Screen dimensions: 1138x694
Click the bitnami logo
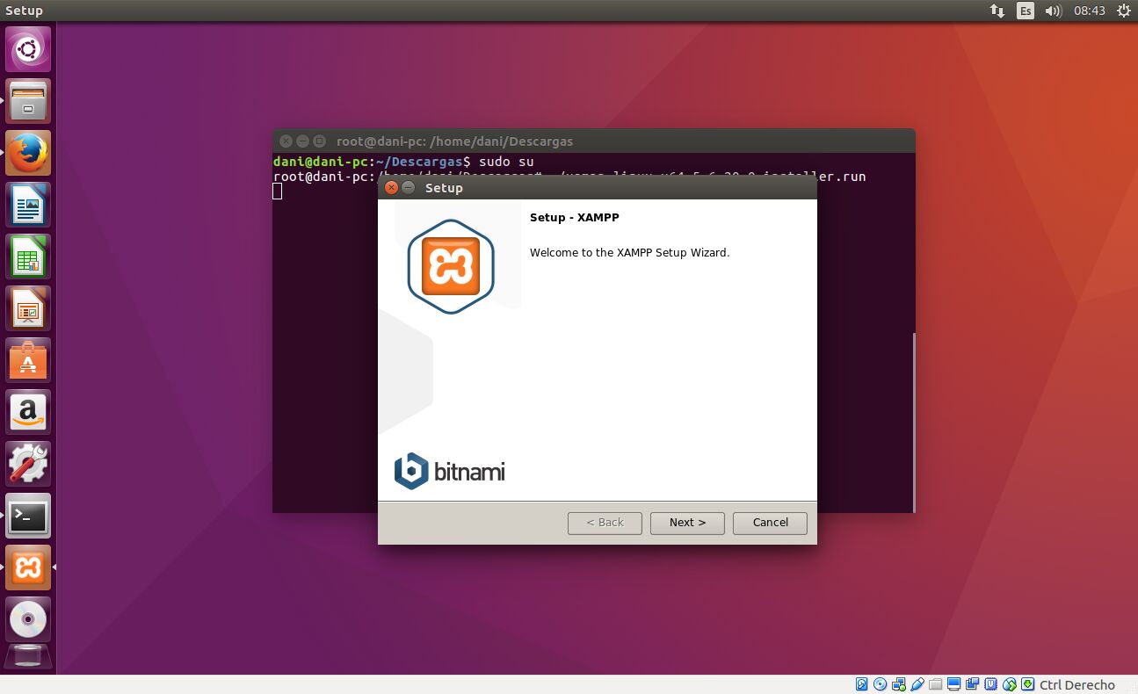pos(449,472)
